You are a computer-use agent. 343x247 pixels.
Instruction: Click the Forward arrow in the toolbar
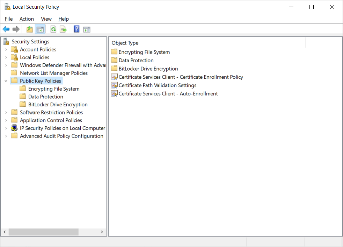coord(16,29)
